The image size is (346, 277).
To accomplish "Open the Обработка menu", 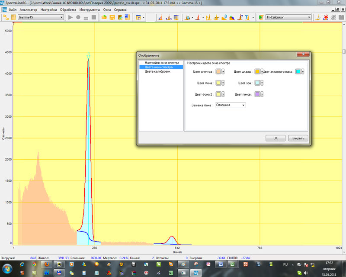I will (68, 10).
